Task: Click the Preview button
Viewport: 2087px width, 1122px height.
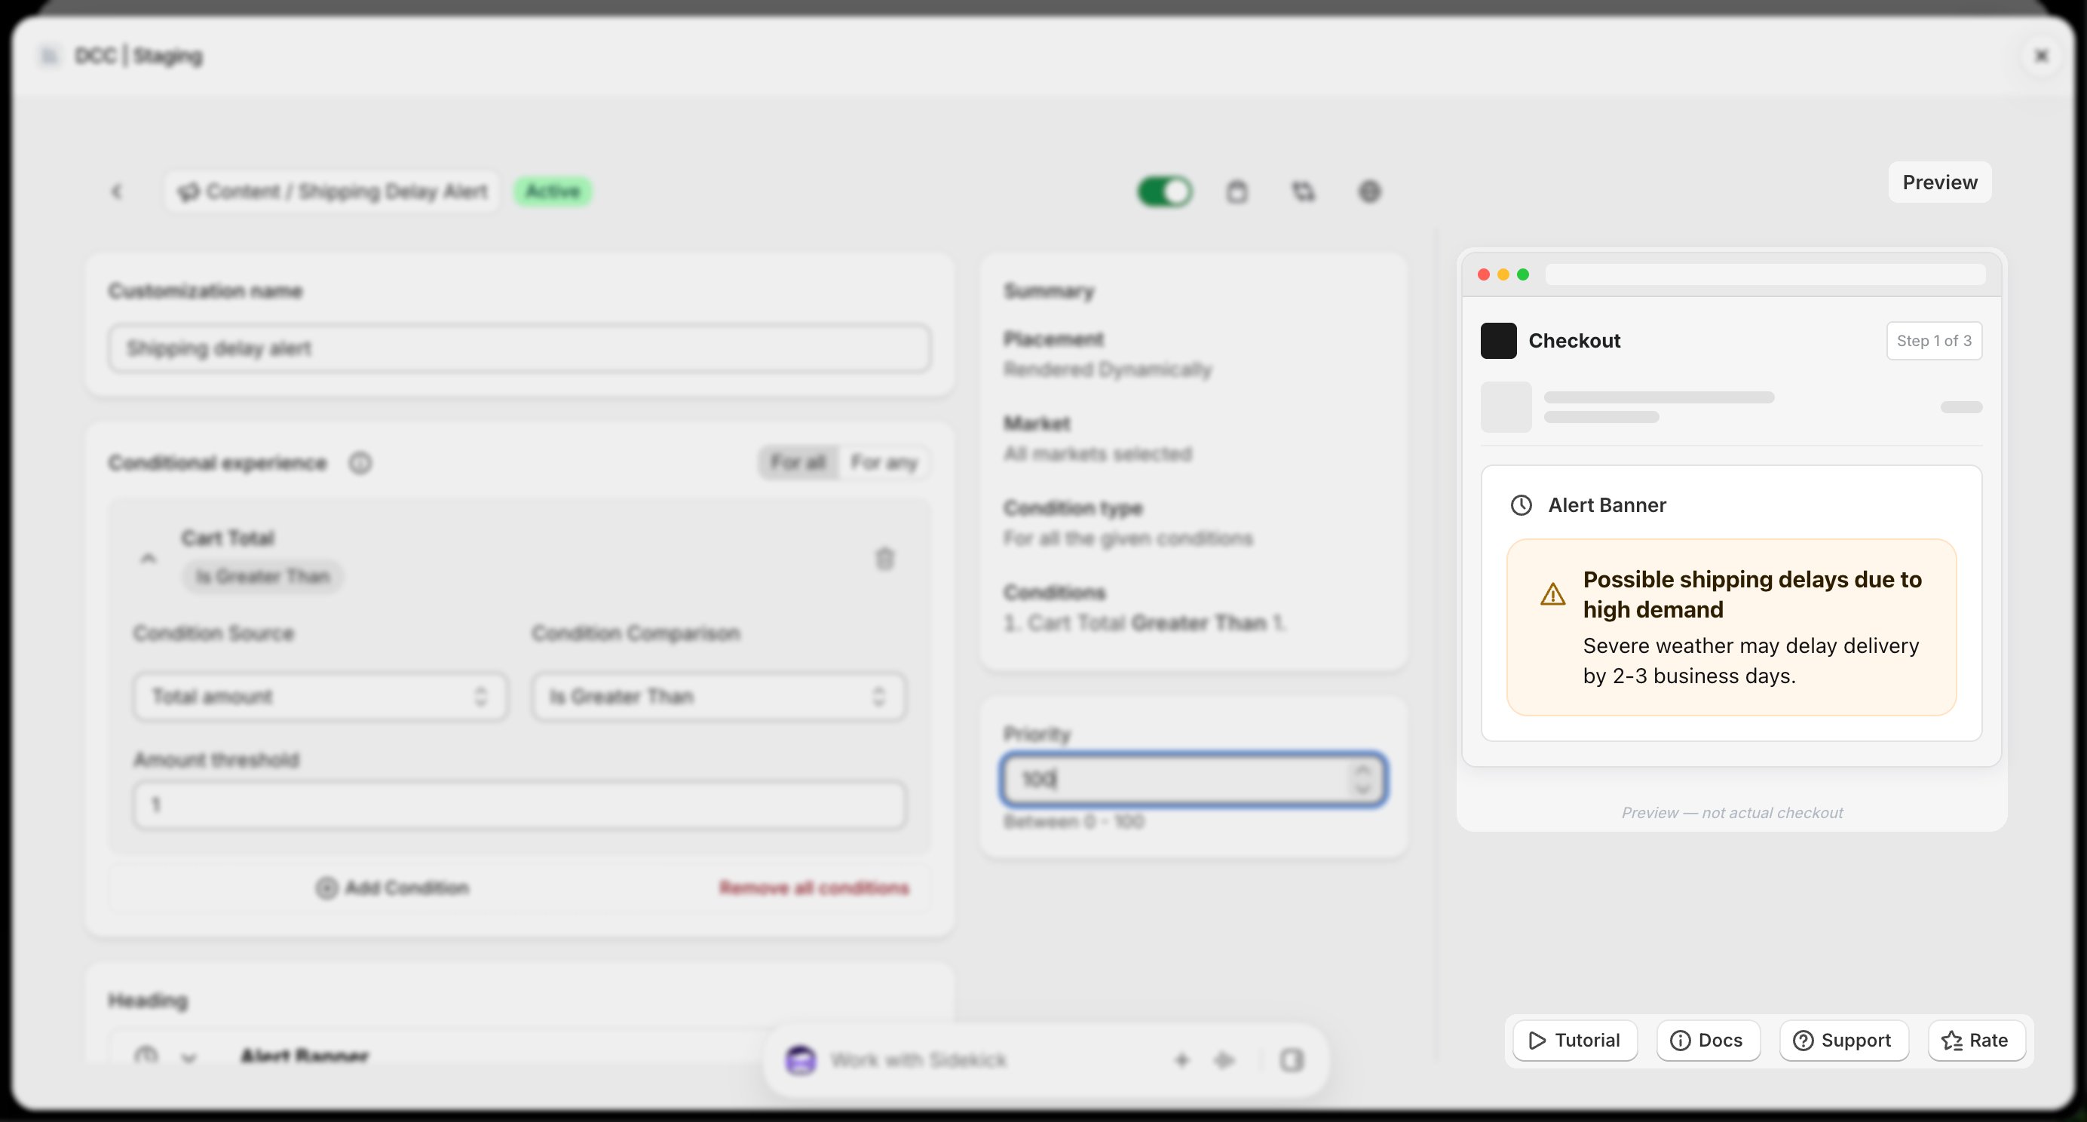Action: pos(1939,182)
